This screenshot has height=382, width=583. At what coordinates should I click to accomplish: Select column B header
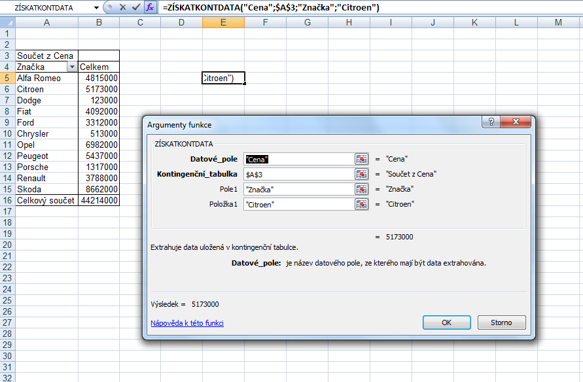(99, 23)
